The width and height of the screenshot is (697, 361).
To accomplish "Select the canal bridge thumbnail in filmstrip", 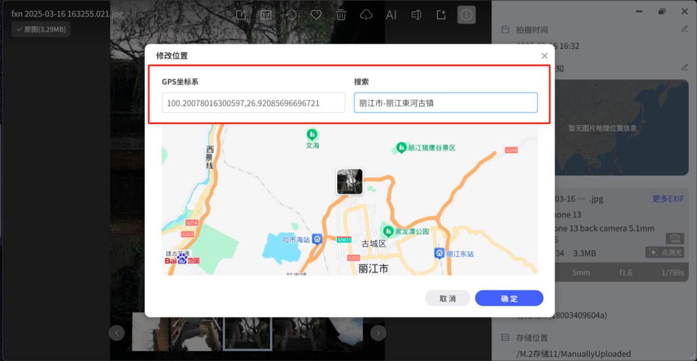I will tap(196, 334).
